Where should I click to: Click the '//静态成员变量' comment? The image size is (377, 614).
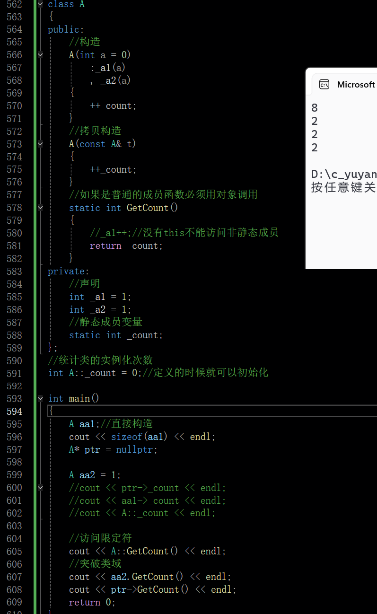tap(105, 322)
